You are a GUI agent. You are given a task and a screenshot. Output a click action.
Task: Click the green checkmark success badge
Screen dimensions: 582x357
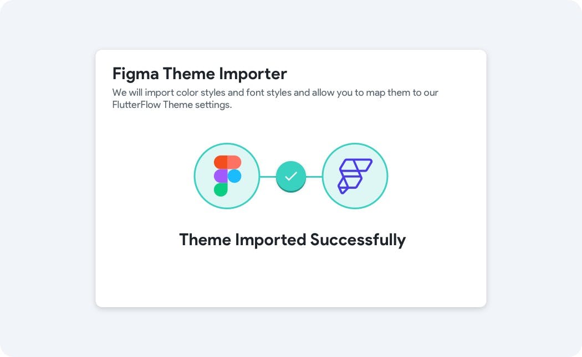291,176
